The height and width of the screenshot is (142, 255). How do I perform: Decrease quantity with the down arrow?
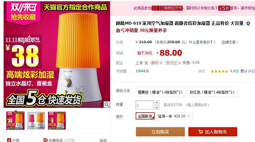point(156,107)
